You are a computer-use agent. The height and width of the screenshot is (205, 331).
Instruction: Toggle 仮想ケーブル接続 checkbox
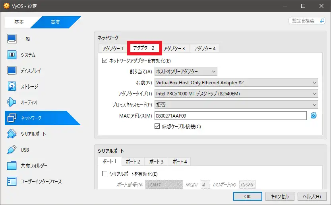pos(157,126)
